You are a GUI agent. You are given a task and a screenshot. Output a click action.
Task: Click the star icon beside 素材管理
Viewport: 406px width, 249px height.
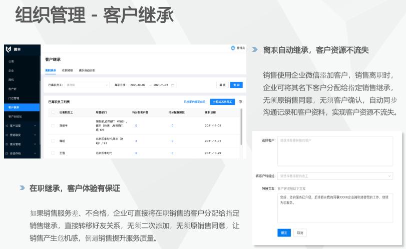7,144
